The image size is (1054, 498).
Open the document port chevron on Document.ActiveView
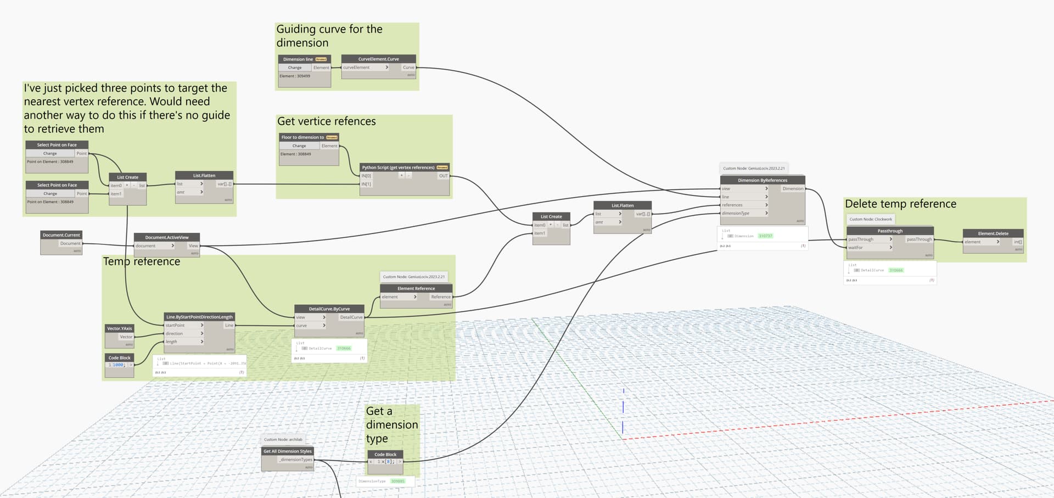[x=173, y=246]
